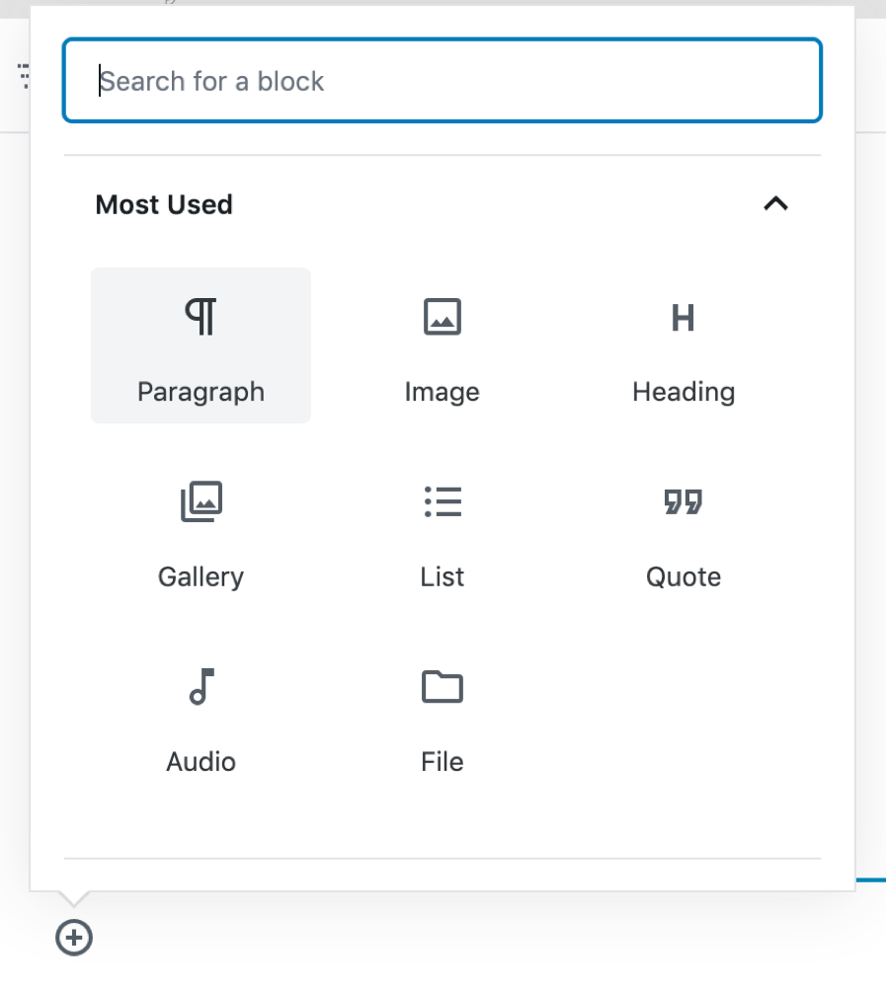Select the Image text label
The width and height of the screenshot is (886, 989).
point(442,392)
